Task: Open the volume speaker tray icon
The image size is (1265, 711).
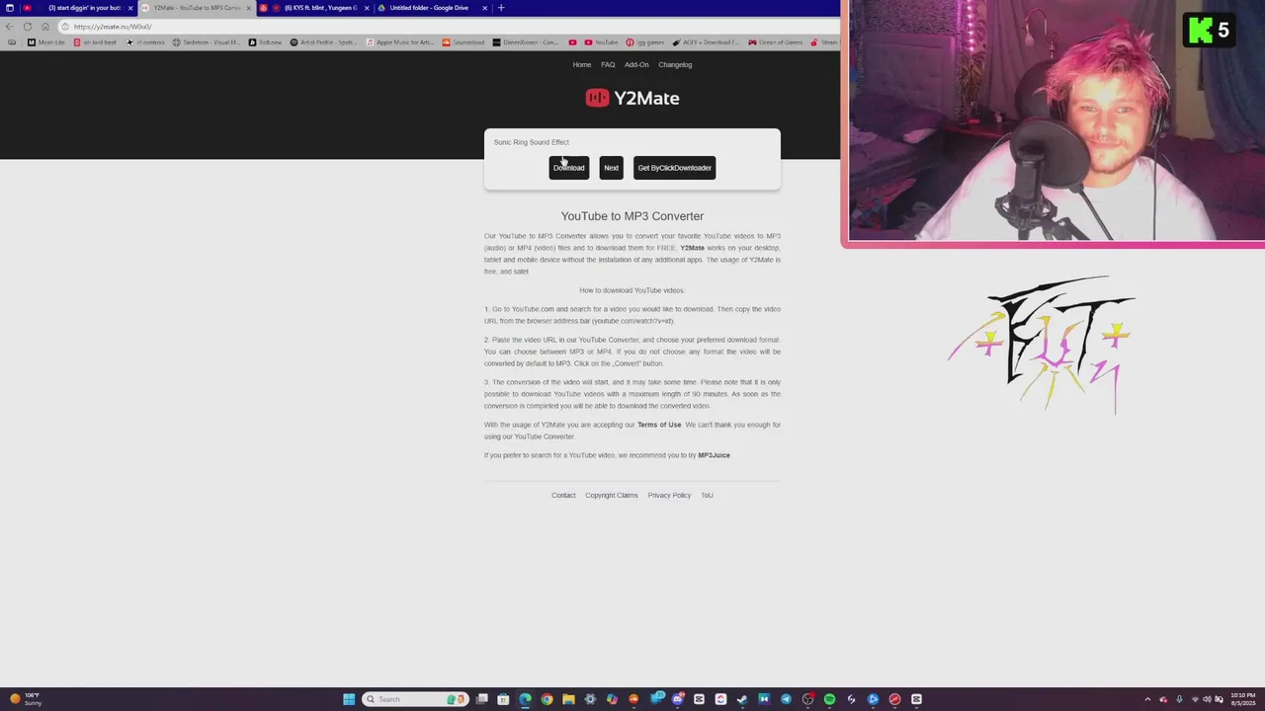Action: (1207, 699)
